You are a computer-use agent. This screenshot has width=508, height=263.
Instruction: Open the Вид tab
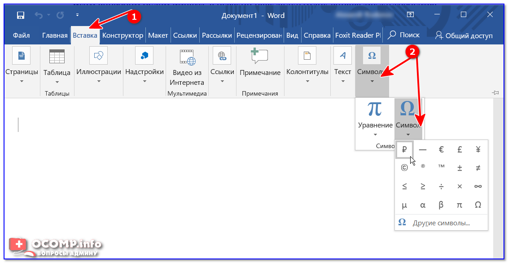click(292, 35)
